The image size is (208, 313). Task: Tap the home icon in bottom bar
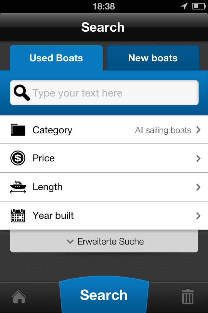(x=19, y=296)
